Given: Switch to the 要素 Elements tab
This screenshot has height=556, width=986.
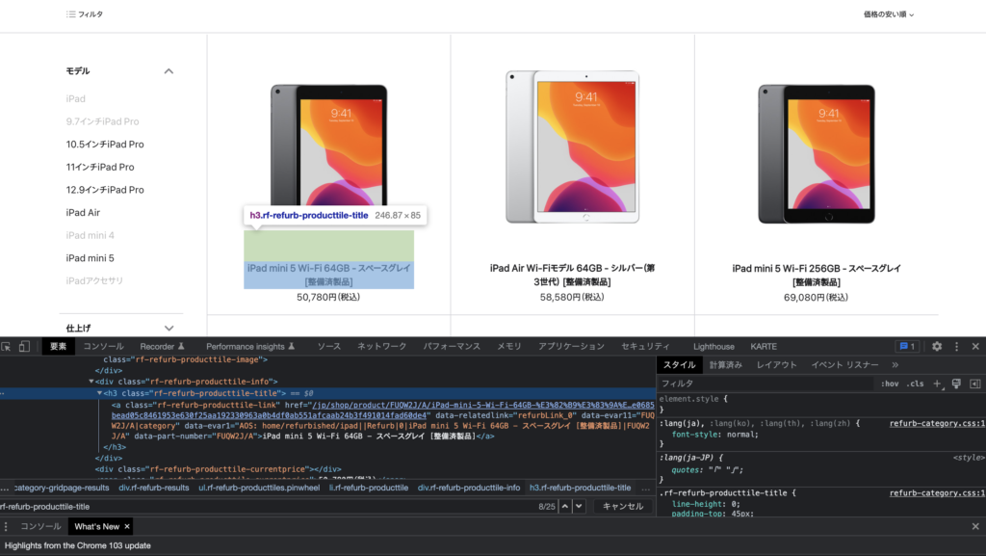Looking at the screenshot, I should coord(59,347).
